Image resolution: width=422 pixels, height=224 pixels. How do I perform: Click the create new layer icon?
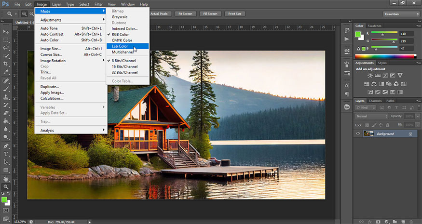(404, 221)
